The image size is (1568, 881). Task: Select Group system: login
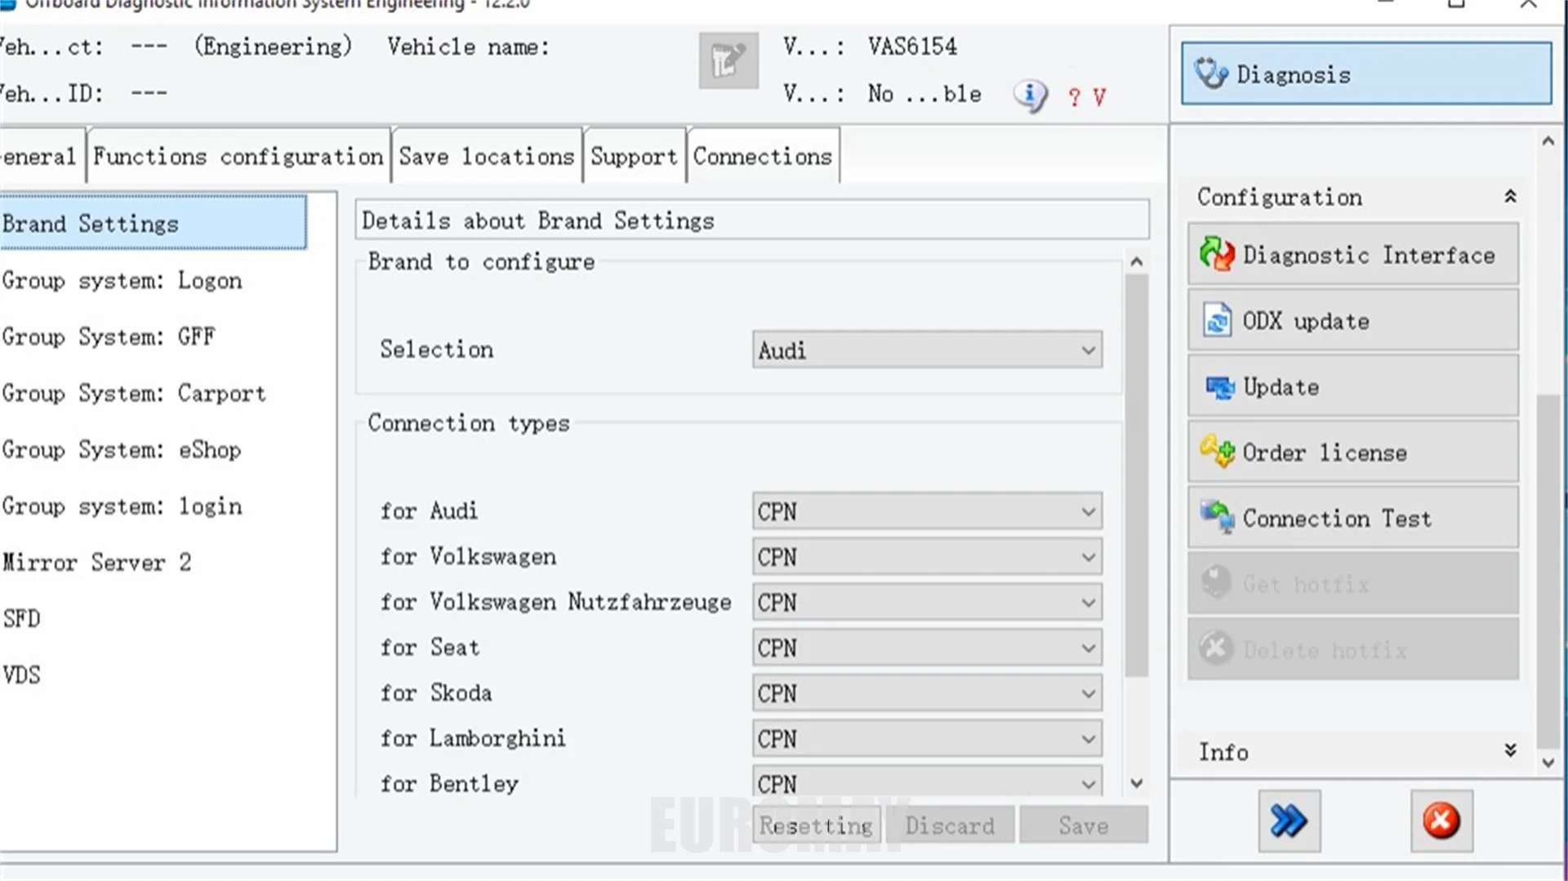pos(122,506)
